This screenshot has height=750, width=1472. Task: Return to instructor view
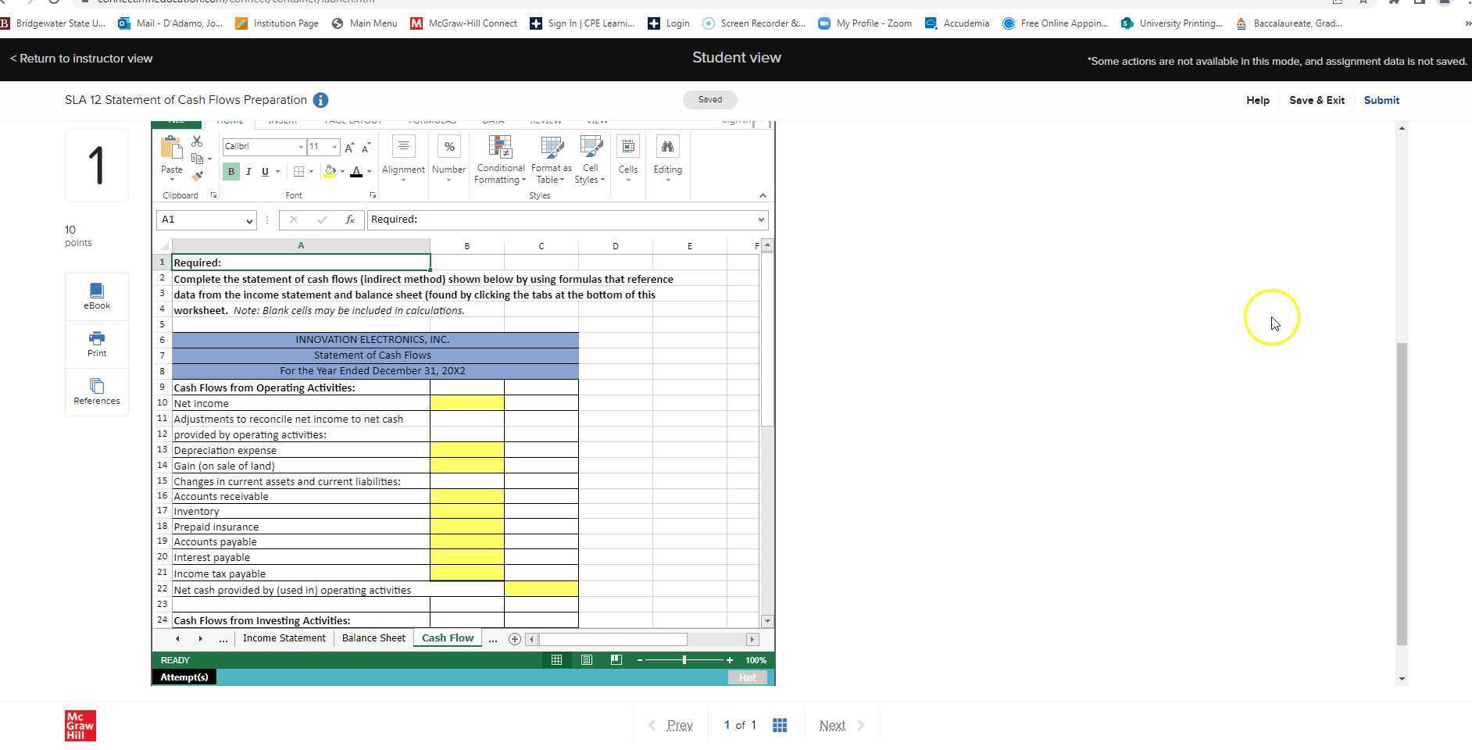(x=81, y=59)
